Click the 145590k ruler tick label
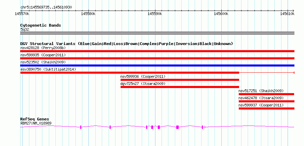 pyautogui.click(x=155, y=14)
